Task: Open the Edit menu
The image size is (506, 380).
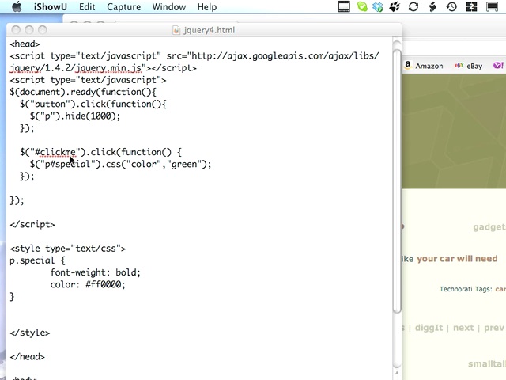Action: (x=87, y=7)
